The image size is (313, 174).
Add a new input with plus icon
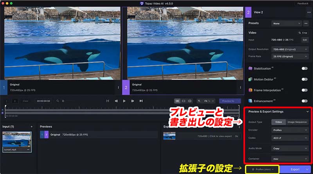tap(32, 127)
